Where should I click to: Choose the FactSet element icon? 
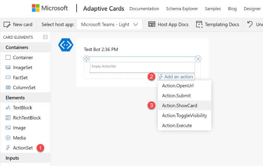coord(8,78)
